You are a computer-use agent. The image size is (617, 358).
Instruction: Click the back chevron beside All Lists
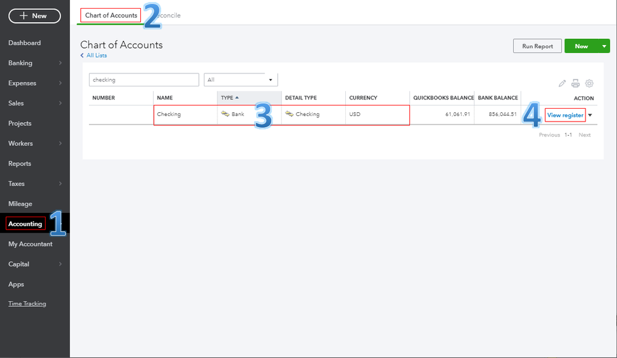pyautogui.click(x=82, y=56)
